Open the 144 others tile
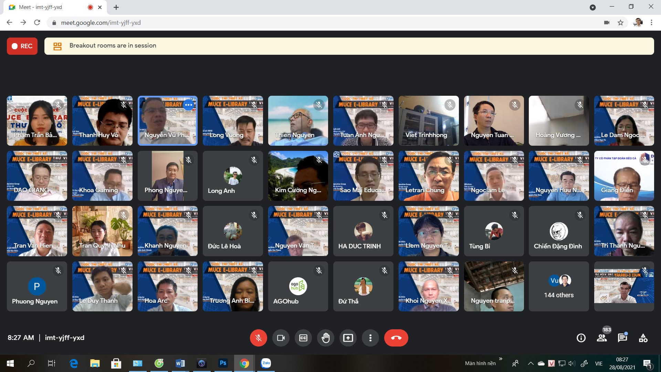Screen dimensions: 661x372 [559, 286]
